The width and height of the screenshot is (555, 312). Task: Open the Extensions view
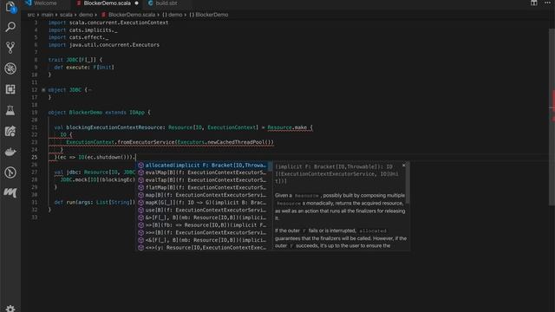click(x=10, y=89)
